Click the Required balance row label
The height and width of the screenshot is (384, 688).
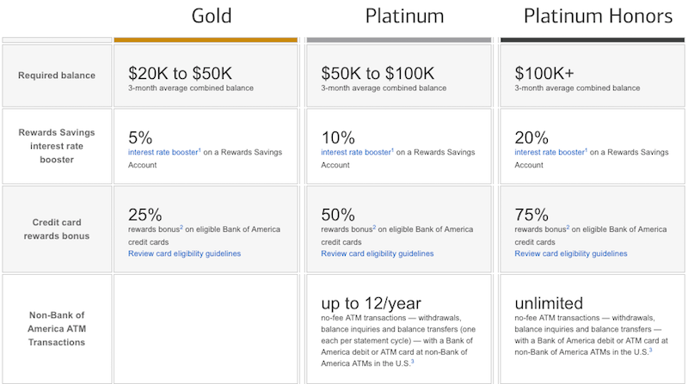tap(57, 76)
